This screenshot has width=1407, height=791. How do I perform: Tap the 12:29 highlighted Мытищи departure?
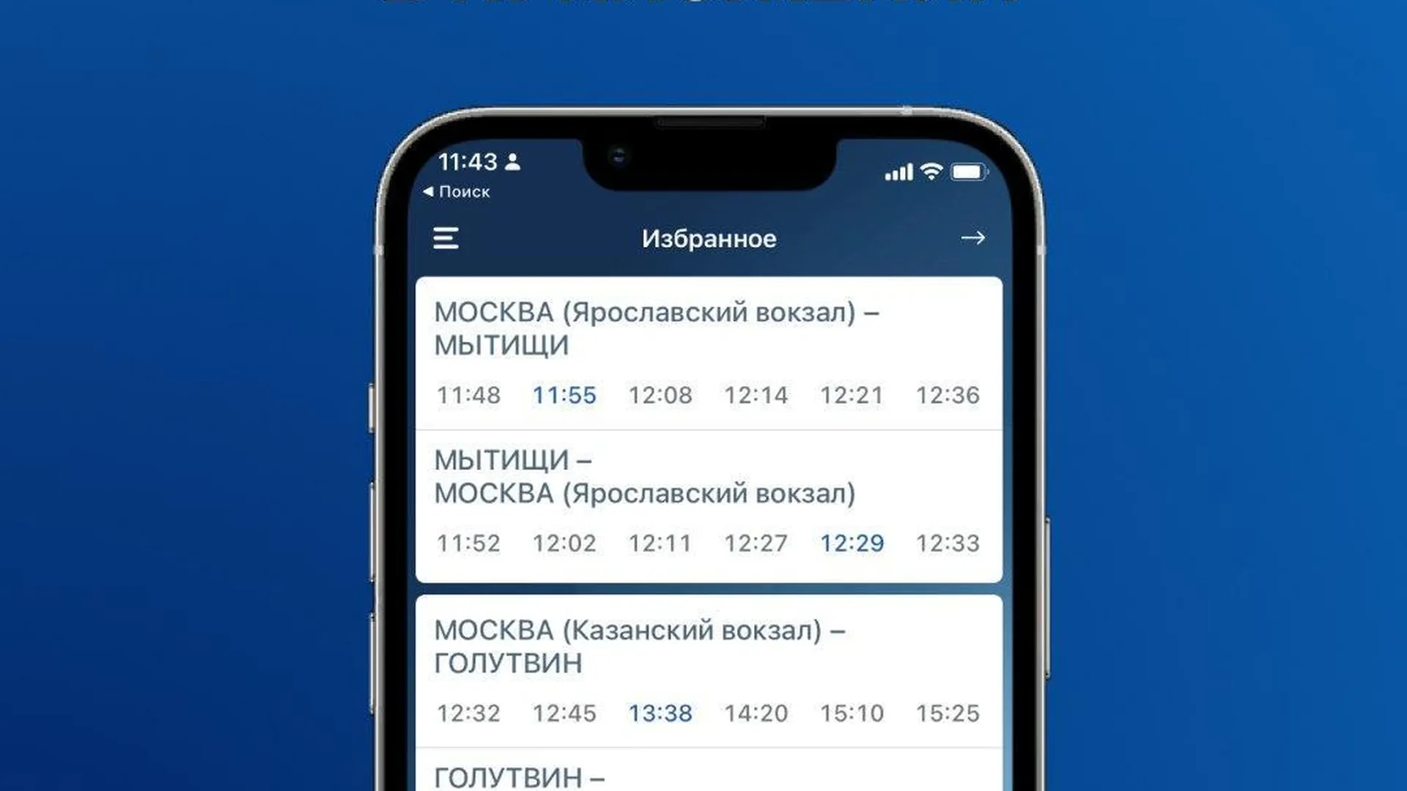click(x=852, y=543)
